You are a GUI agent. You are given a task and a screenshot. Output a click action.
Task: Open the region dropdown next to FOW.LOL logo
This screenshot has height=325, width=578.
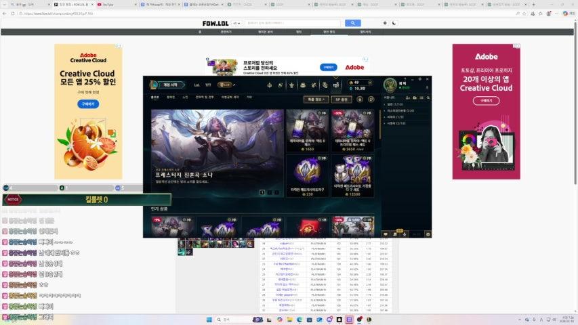click(236, 23)
